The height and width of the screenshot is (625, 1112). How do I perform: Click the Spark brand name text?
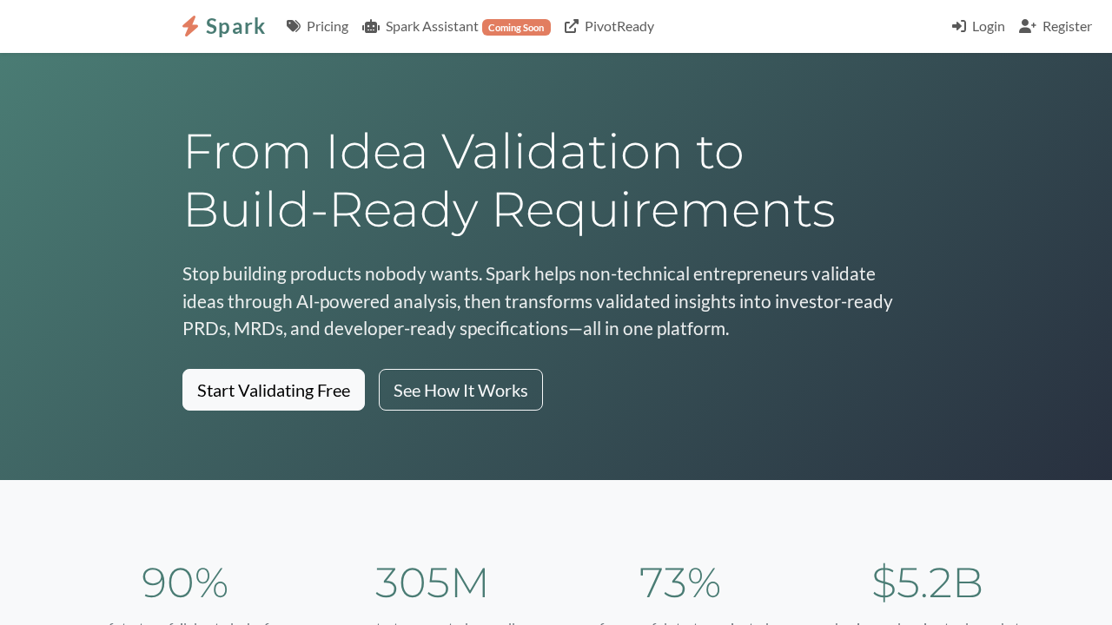pyautogui.click(x=235, y=26)
